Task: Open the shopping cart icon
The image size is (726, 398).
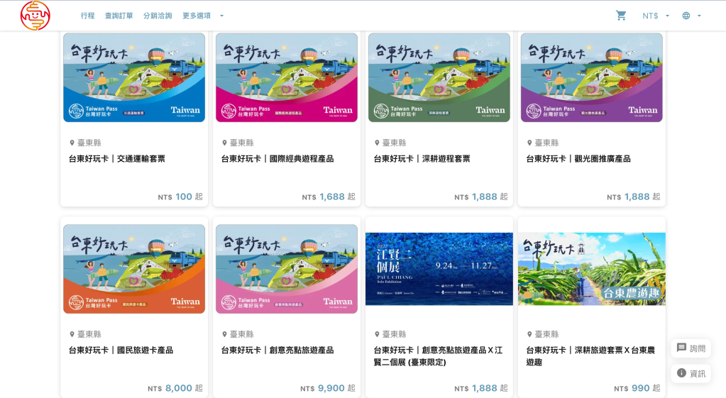Action: [x=621, y=16]
